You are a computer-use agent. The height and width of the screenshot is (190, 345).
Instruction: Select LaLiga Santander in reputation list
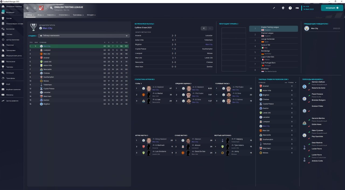point(274,40)
